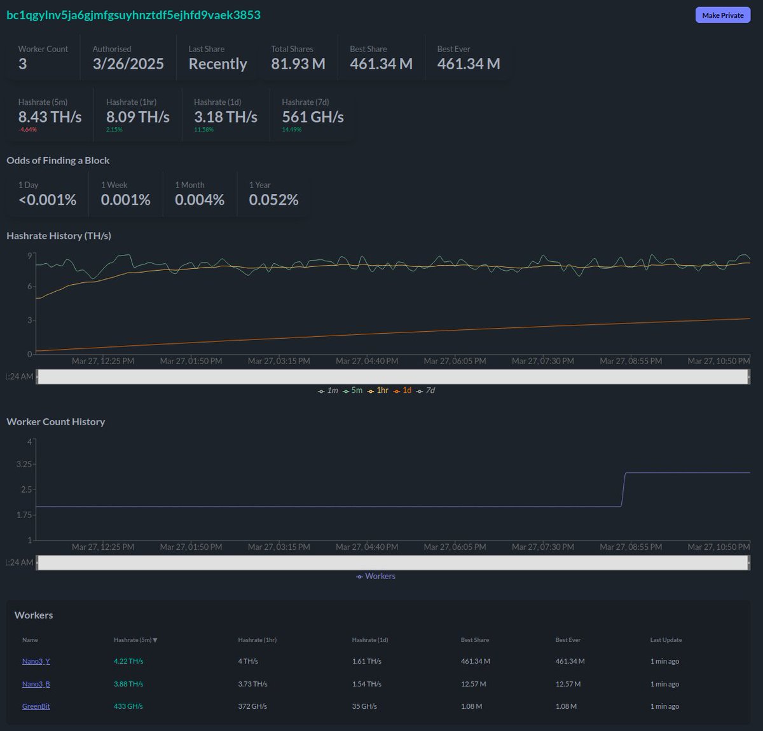Click the Make Private button

pos(723,15)
